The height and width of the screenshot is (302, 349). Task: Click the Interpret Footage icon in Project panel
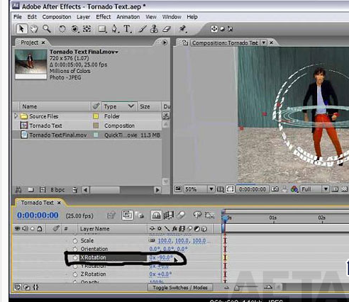point(18,190)
